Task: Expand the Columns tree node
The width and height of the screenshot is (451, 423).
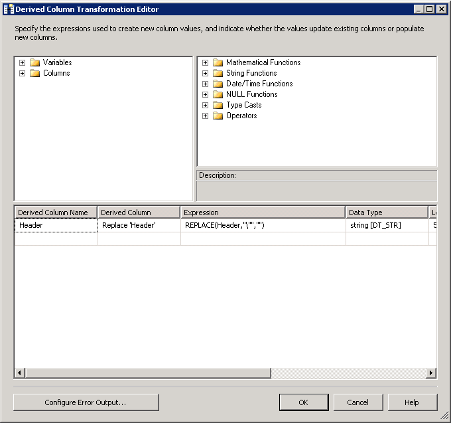Action: 22,73
